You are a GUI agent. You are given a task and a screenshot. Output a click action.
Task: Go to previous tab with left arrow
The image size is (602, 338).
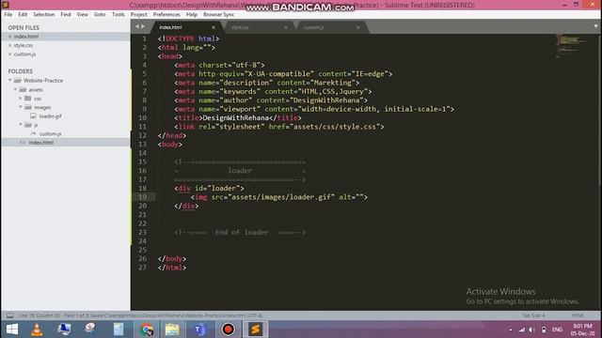[x=137, y=26]
